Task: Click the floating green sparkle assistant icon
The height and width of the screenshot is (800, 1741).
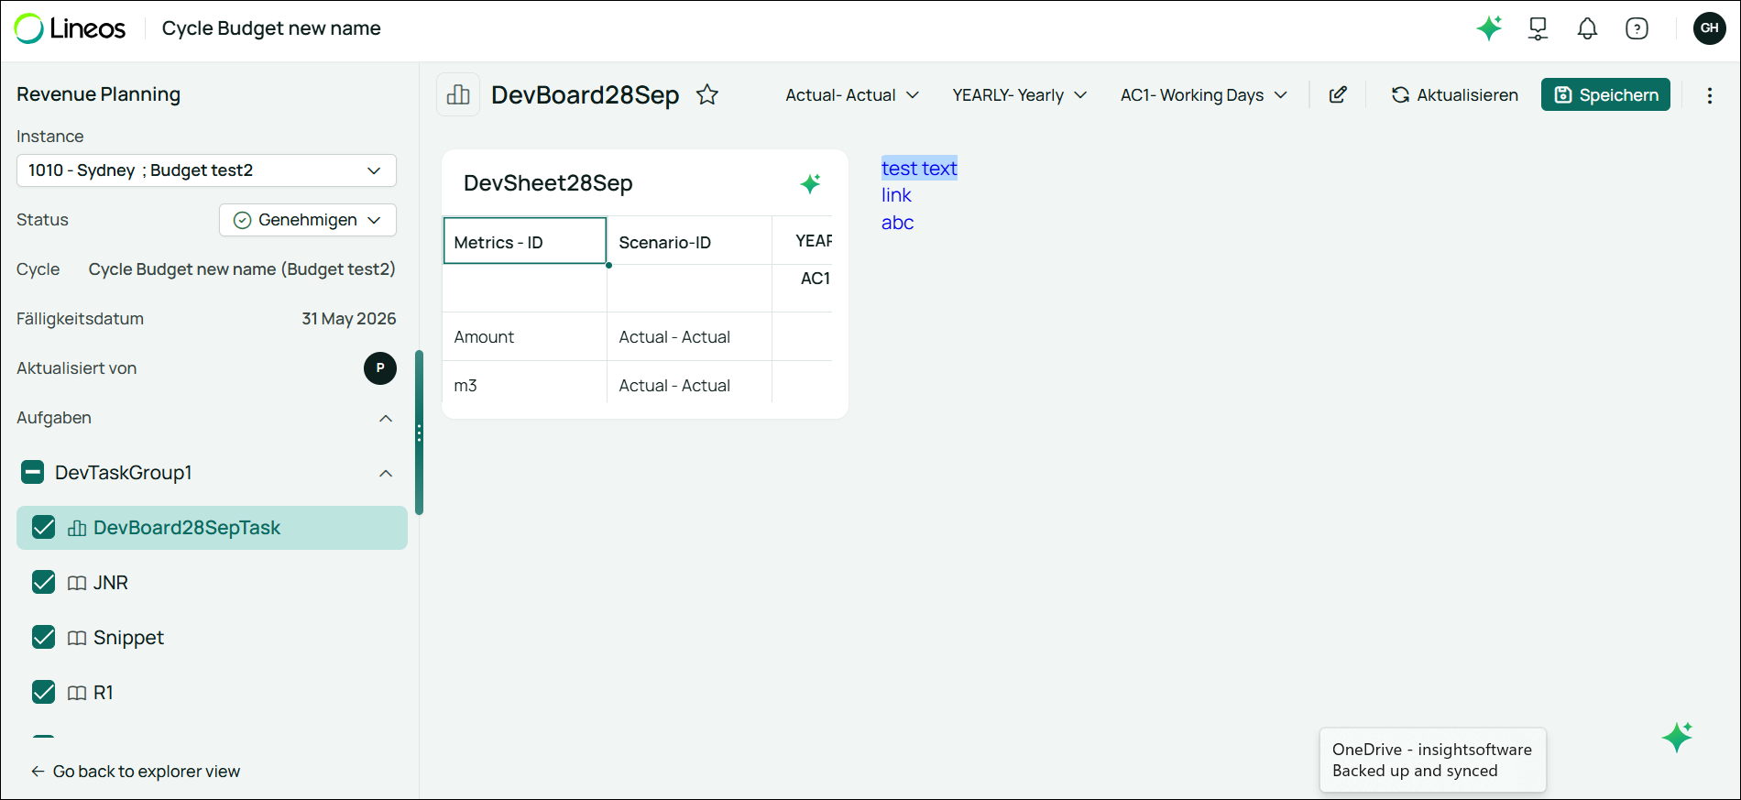Action: click(1678, 737)
